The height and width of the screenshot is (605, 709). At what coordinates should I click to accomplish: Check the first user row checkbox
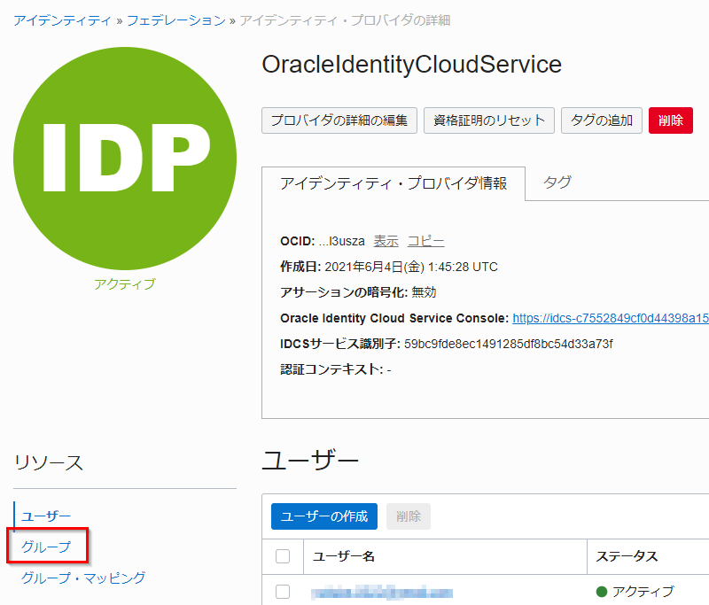[284, 592]
